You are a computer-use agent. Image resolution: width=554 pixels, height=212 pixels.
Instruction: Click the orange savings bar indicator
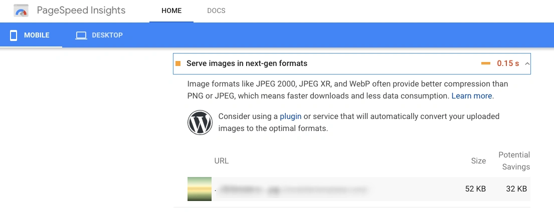coord(485,63)
